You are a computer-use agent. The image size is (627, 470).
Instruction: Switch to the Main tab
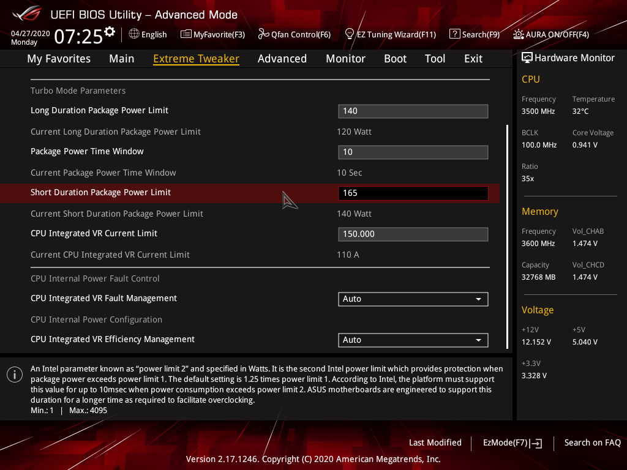[122, 59]
